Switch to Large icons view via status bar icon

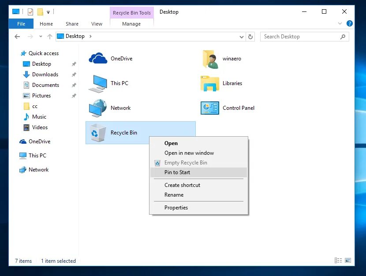pyautogui.click(x=348, y=261)
